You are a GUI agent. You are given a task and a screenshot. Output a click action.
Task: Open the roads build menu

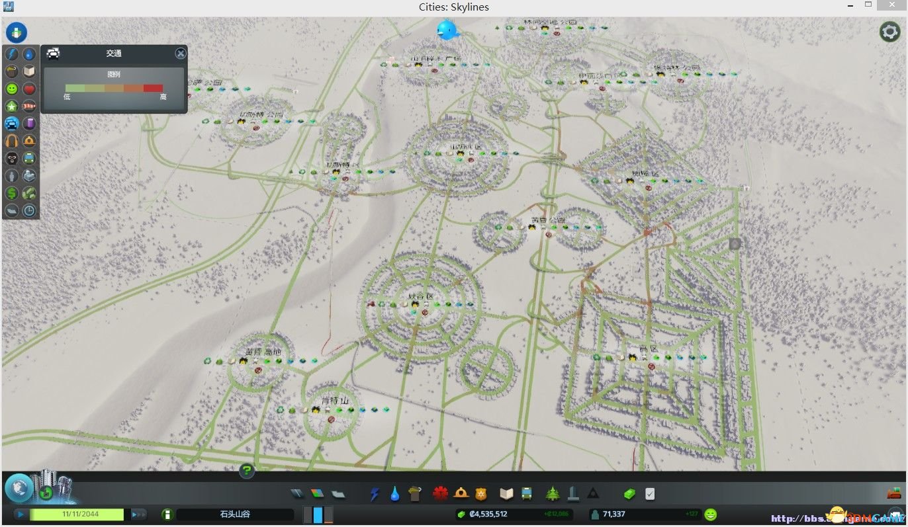click(298, 493)
